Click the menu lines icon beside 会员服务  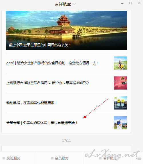pos(52,159)
